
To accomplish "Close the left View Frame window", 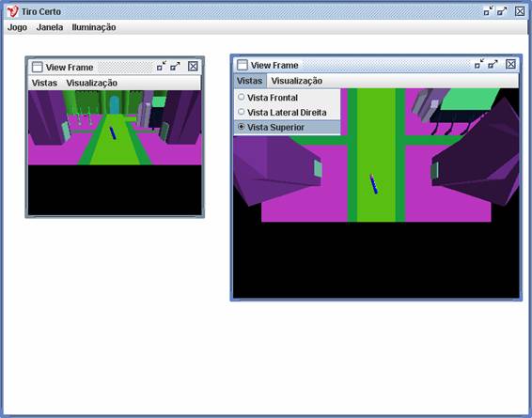I will (193, 66).
